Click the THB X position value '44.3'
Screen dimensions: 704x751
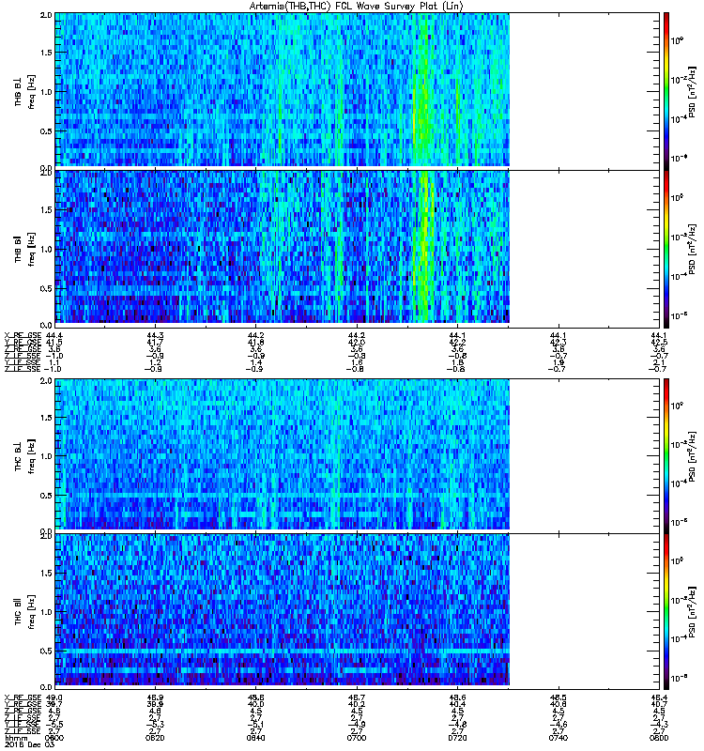(x=155, y=336)
